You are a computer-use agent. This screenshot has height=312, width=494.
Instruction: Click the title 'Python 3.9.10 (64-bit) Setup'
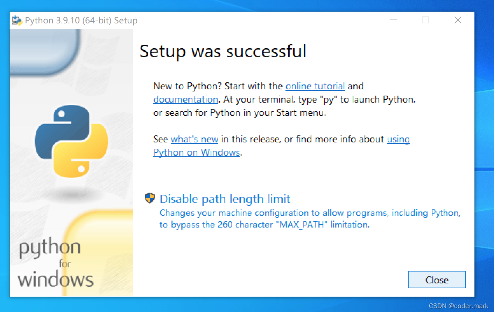click(x=81, y=20)
